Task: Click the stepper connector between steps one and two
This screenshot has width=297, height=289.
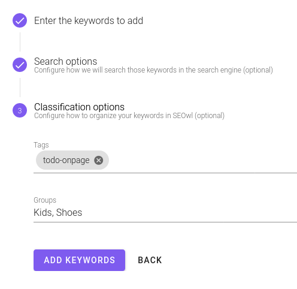Action: click(x=20, y=42)
